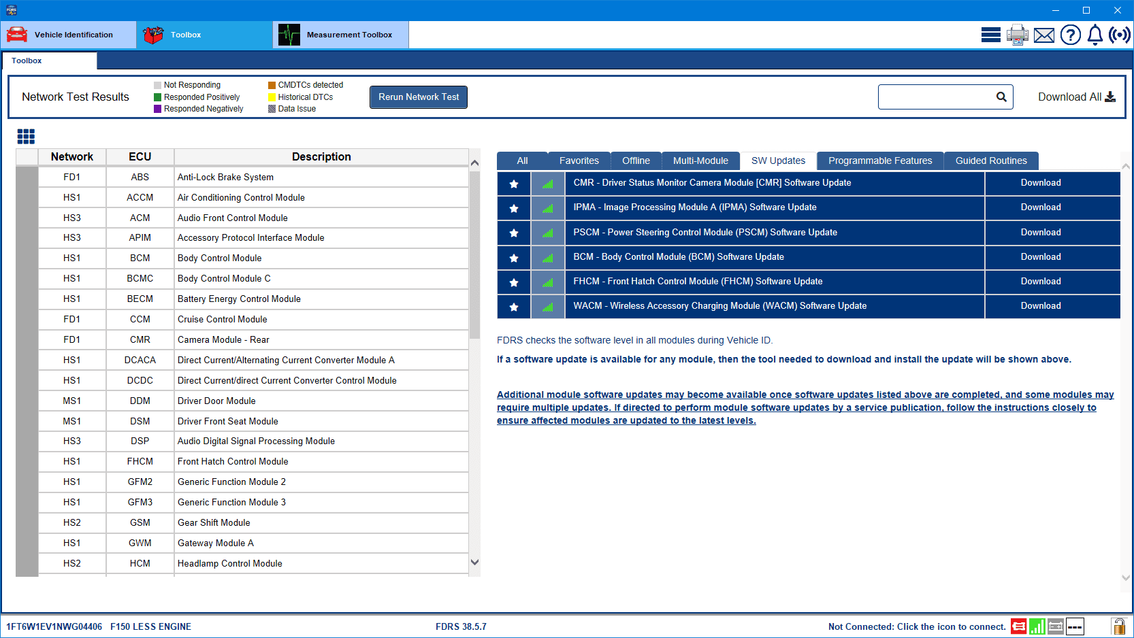
Task: Click the wireless broadcast icon top right
Action: click(1119, 34)
